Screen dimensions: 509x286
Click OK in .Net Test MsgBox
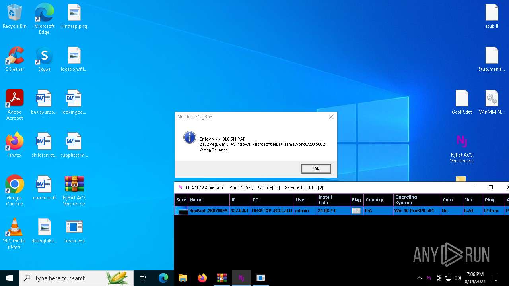pos(316,169)
